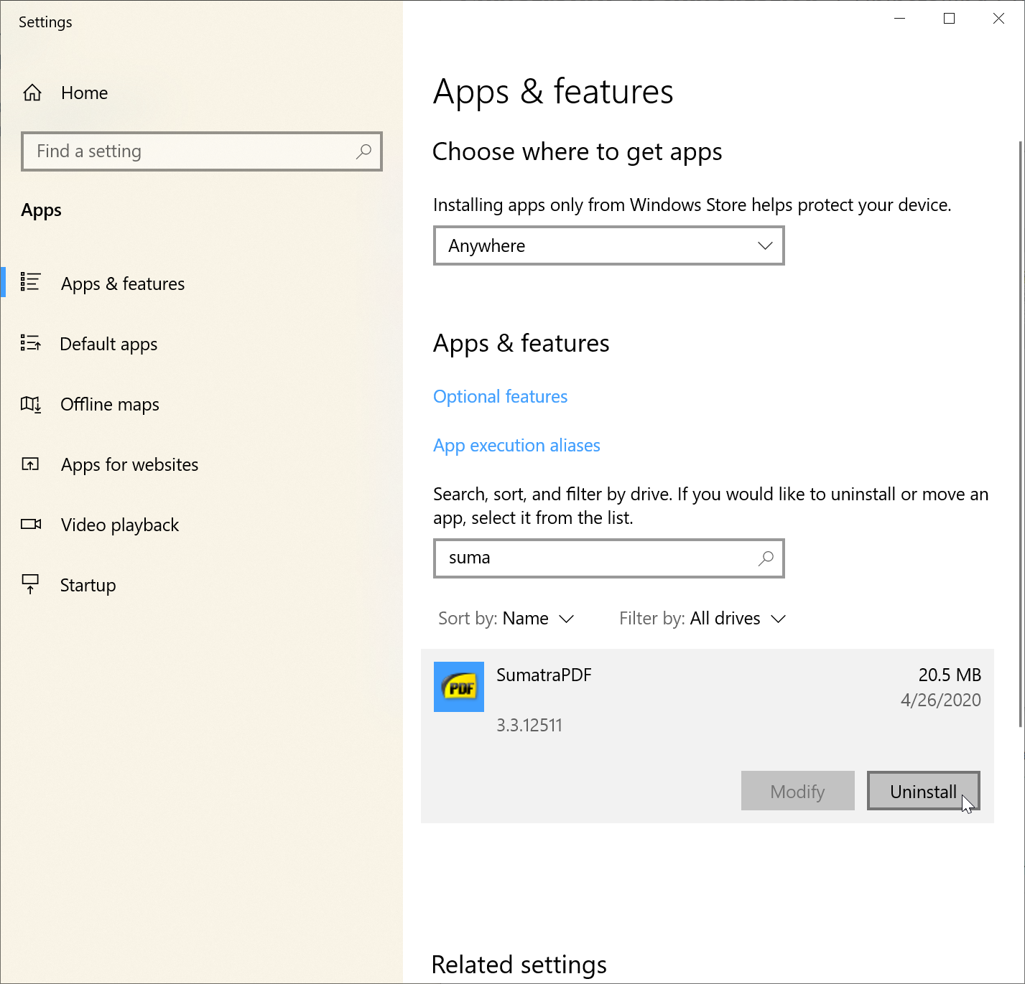
Task: Click the app search field containing suma
Action: click(x=596, y=558)
